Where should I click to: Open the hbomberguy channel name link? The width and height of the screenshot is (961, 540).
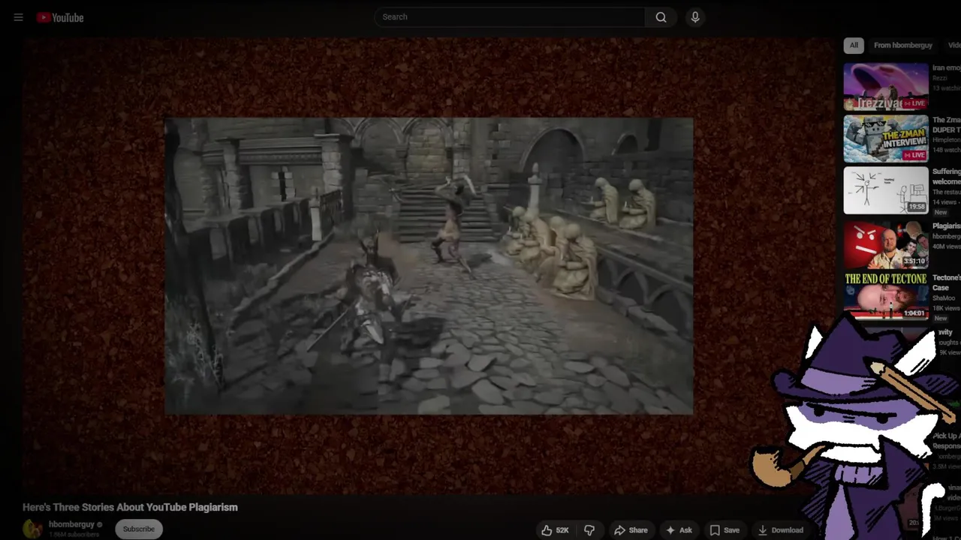pos(71,524)
